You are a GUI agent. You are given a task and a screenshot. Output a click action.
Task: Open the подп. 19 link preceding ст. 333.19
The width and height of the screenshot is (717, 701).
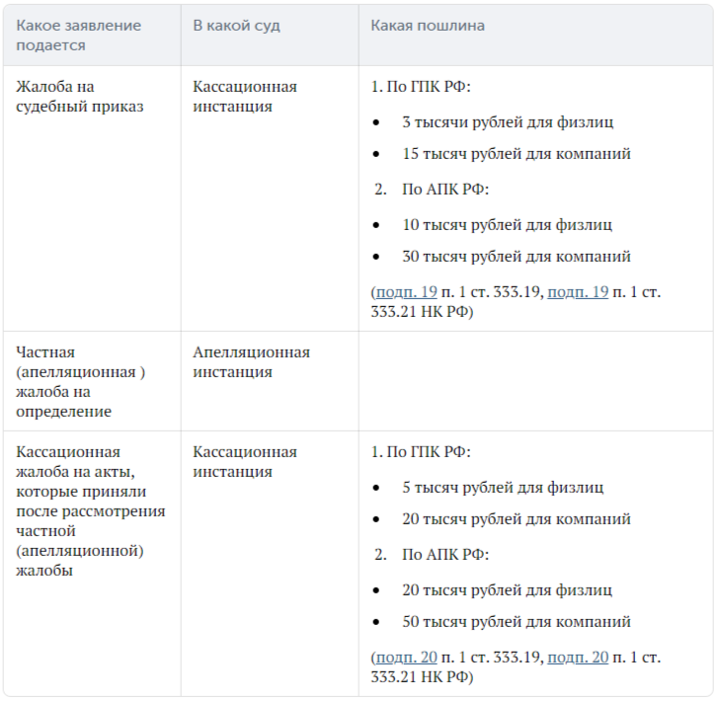coord(407,291)
